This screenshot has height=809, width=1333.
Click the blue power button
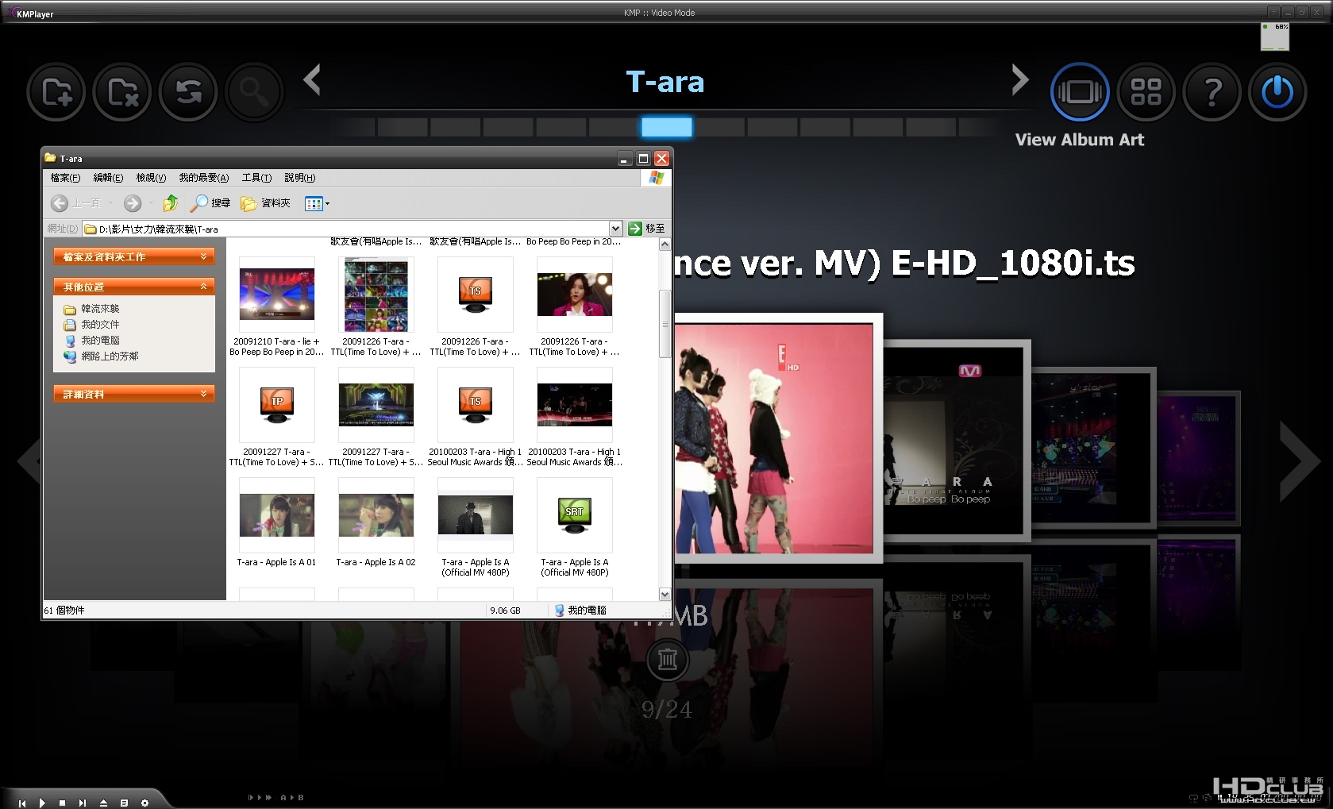[x=1277, y=92]
